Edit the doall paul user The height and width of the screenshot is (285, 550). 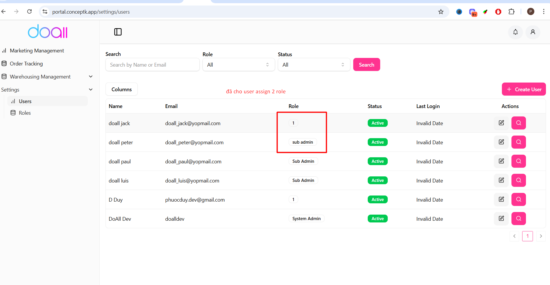point(501,161)
